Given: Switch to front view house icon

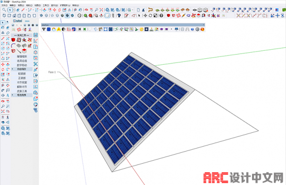Looking at the screenshot, I should tap(14, 15).
